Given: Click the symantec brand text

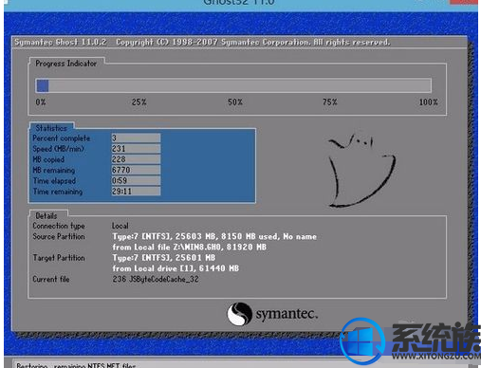Looking at the screenshot, I should (x=287, y=314).
